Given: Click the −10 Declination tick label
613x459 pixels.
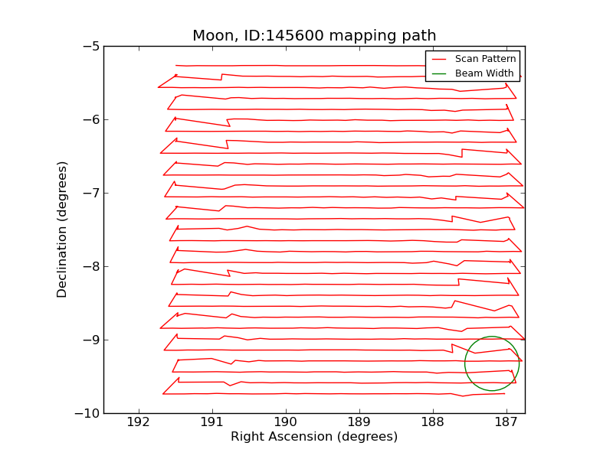Looking at the screenshot, I should [87, 413].
